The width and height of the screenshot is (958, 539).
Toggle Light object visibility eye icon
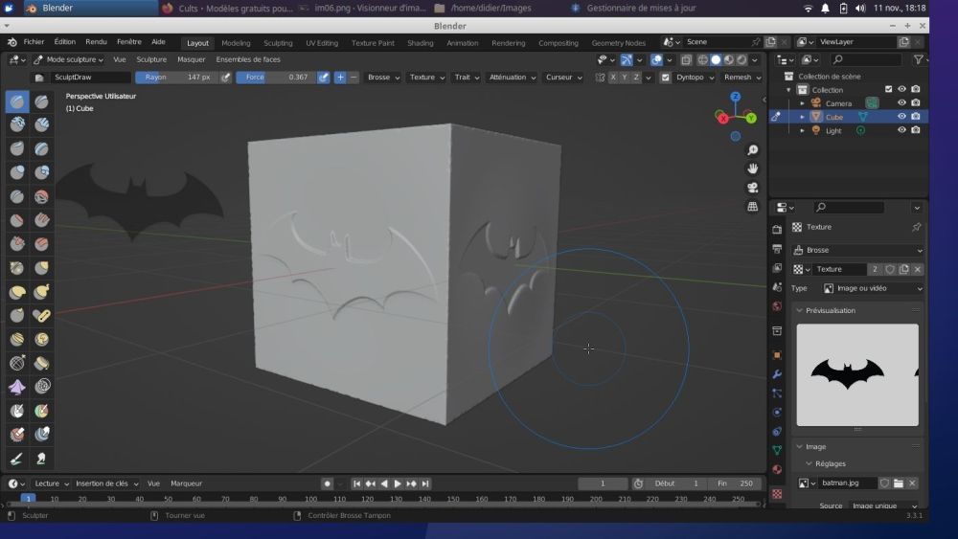pos(901,130)
